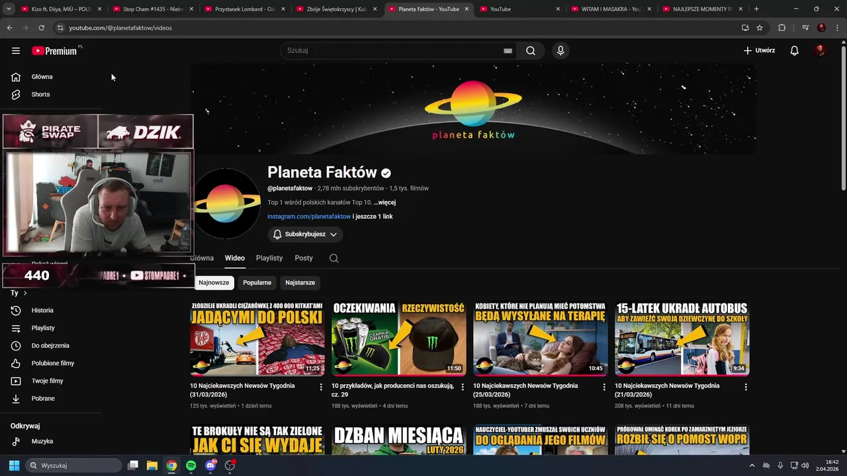The height and width of the screenshot is (476, 847).
Task: Open the tab search dropdown arrow
Action: coord(9,9)
